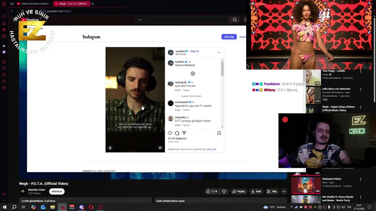Screen dimensions: 376x211
Task: Open options menu for Wegh - Yağsın Dünya Üstüme
Action: click(361, 107)
